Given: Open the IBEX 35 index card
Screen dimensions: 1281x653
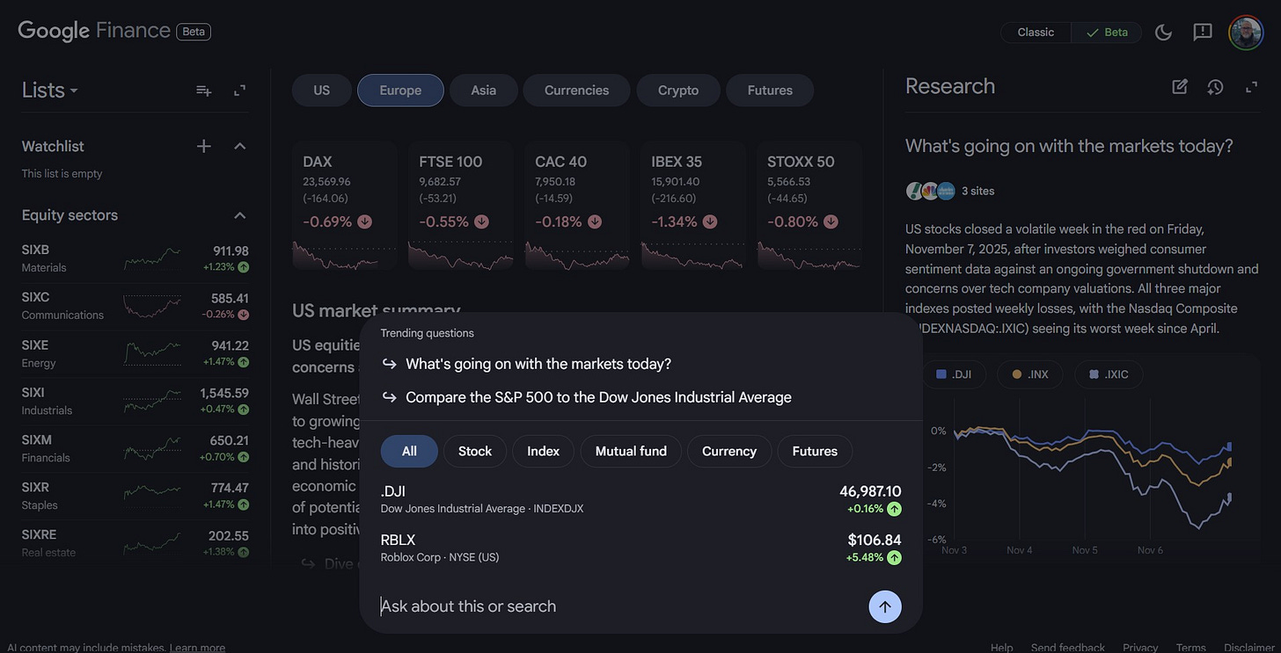Looking at the screenshot, I should click(692, 206).
